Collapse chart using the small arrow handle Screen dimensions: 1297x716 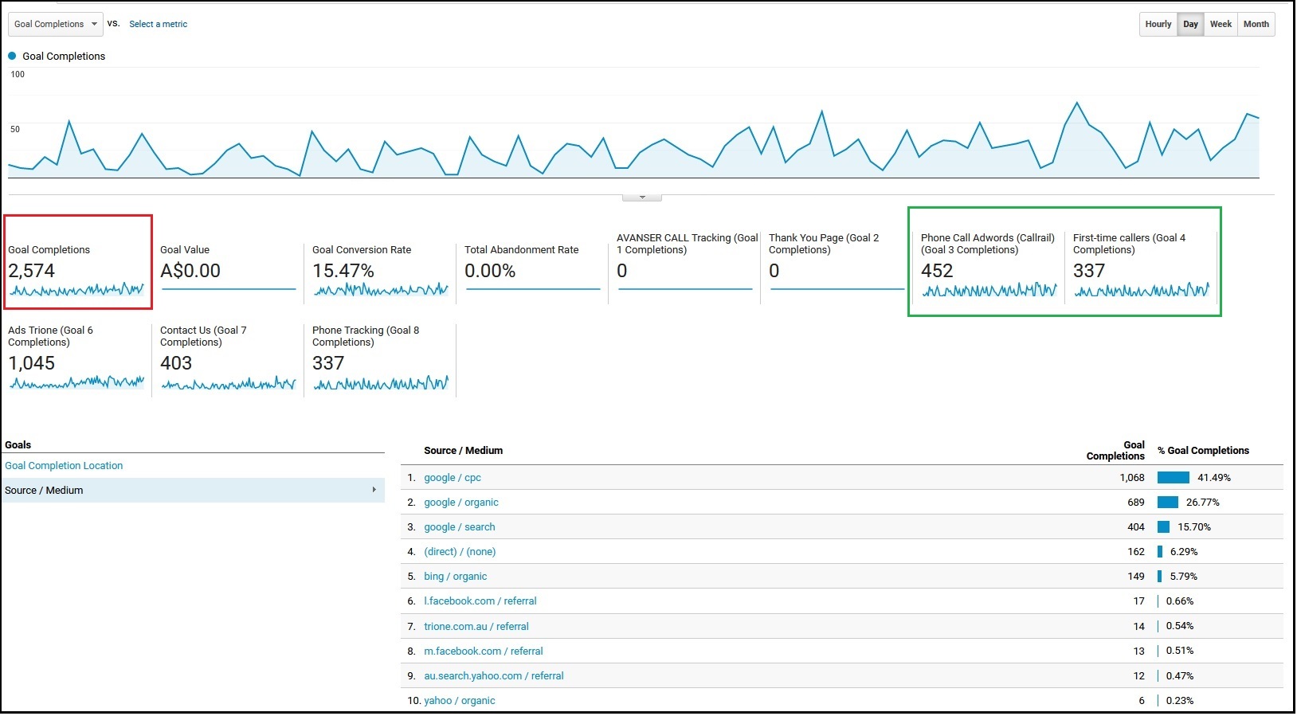(x=642, y=197)
